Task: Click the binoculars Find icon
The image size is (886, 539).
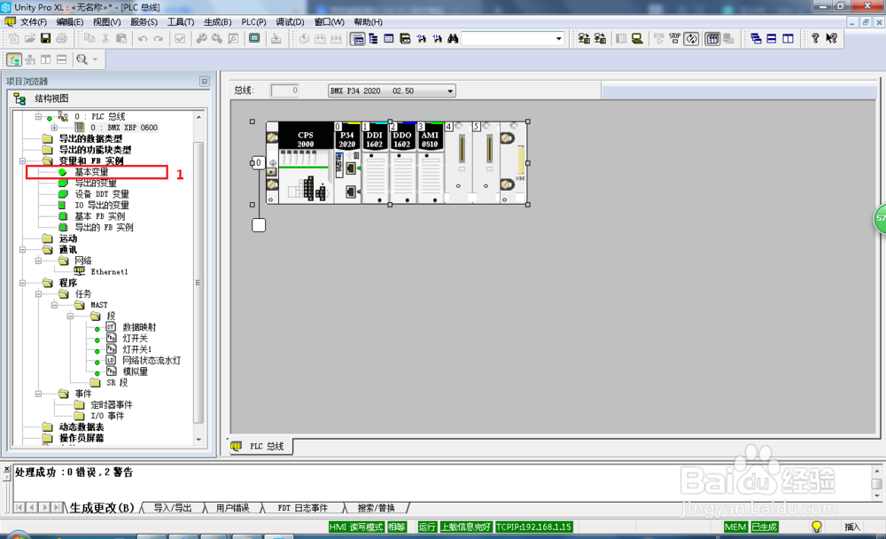Action: point(453,38)
